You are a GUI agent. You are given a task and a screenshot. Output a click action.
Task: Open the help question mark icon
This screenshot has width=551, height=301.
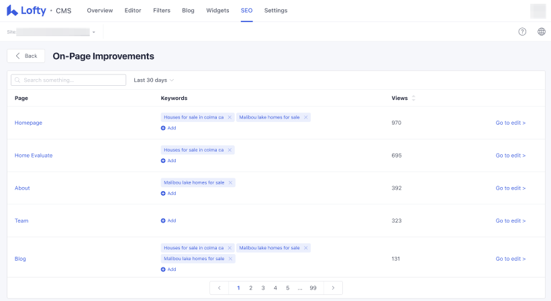pyautogui.click(x=522, y=32)
